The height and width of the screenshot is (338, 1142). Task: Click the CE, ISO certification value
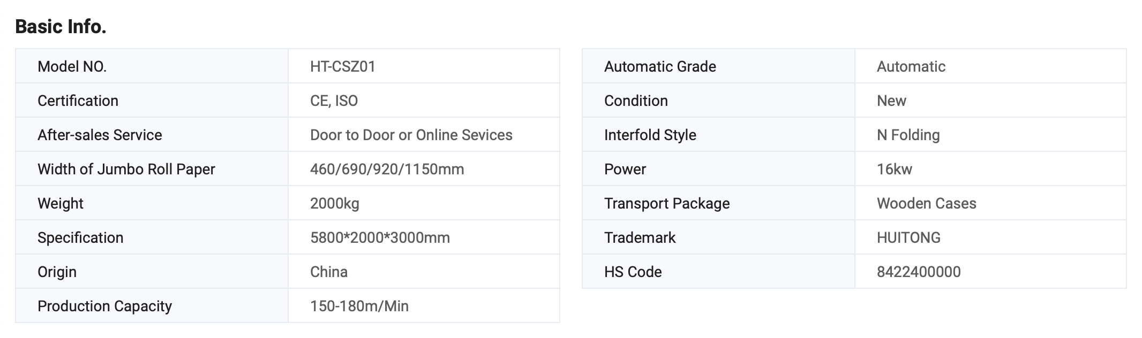pos(334,101)
